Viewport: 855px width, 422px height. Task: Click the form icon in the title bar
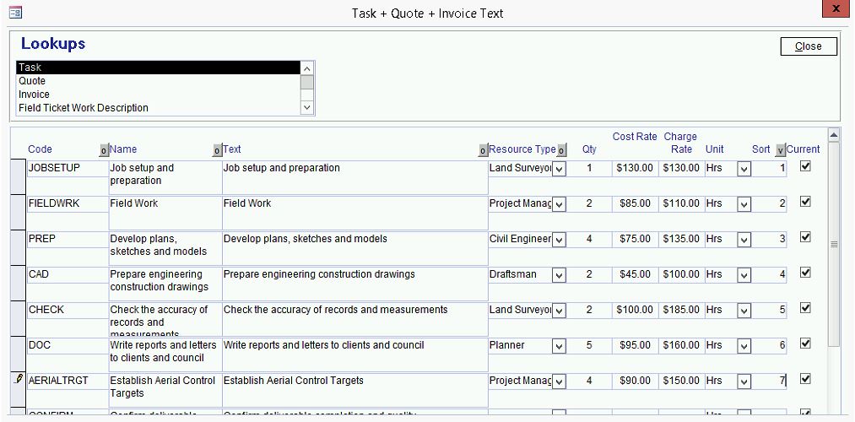click(15, 13)
